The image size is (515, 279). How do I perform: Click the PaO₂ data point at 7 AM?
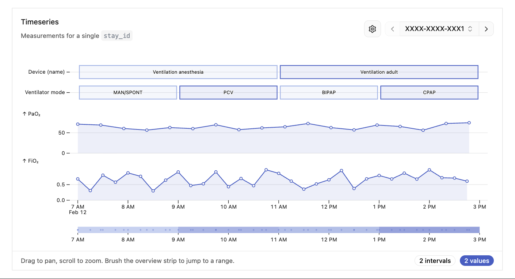(x=78, y=124)
